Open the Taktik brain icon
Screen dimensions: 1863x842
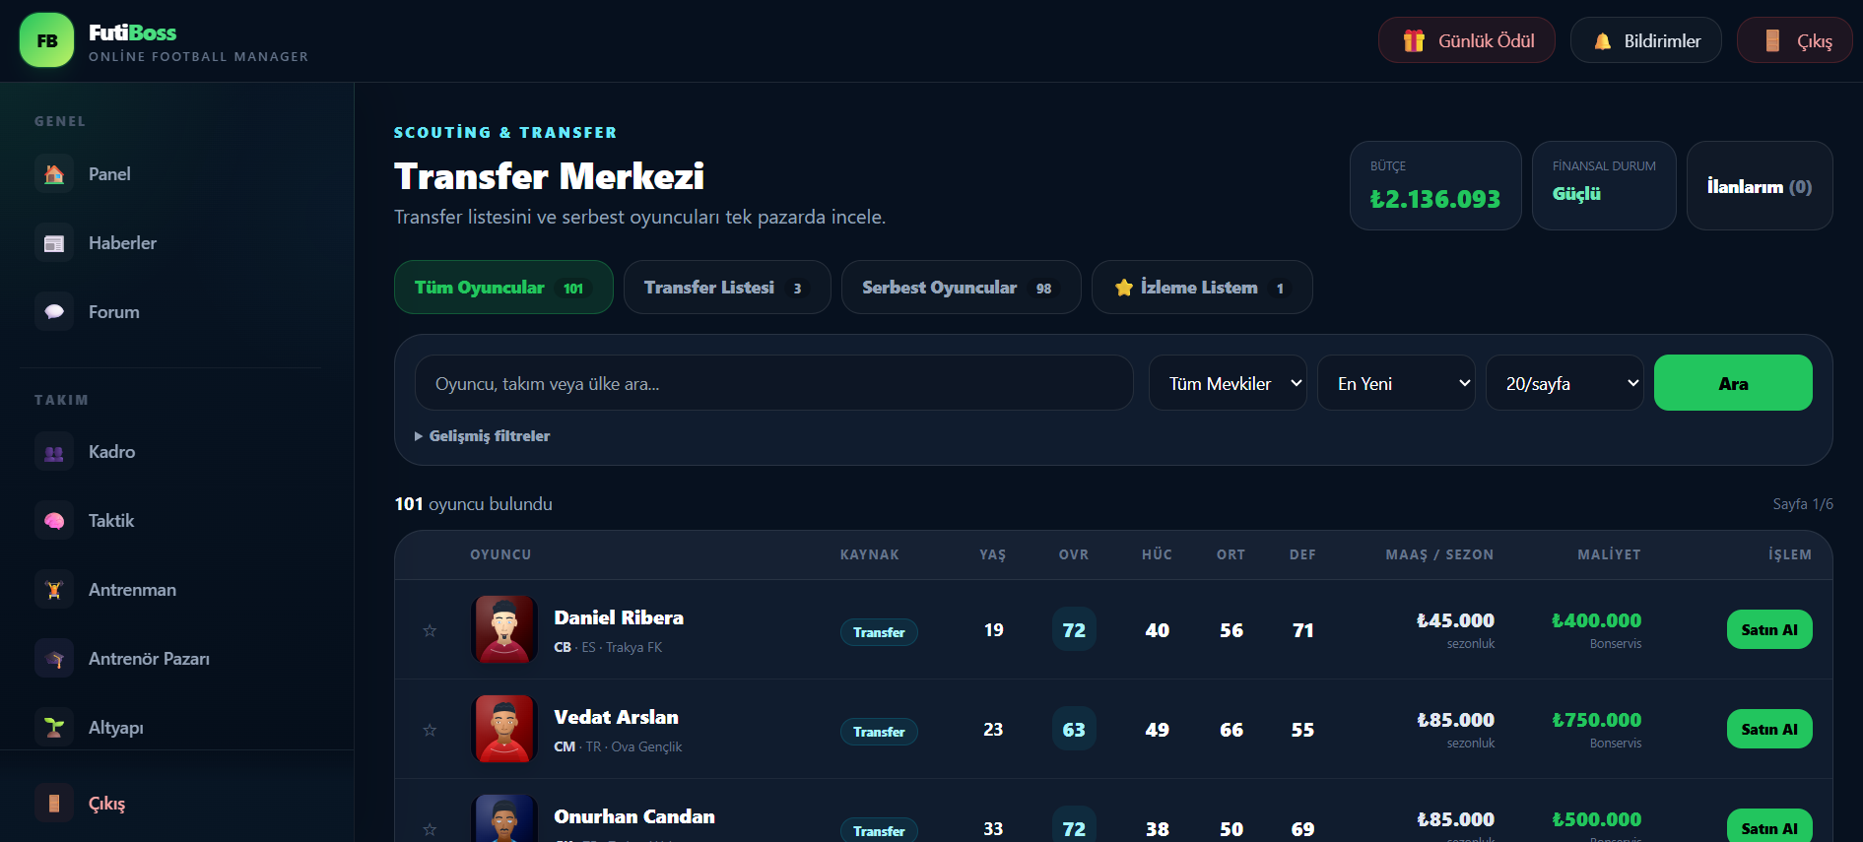pyautogui.click(x=54, y=521)
